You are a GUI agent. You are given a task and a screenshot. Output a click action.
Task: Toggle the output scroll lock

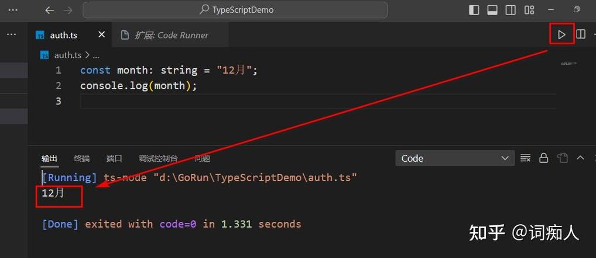[544, 158]
